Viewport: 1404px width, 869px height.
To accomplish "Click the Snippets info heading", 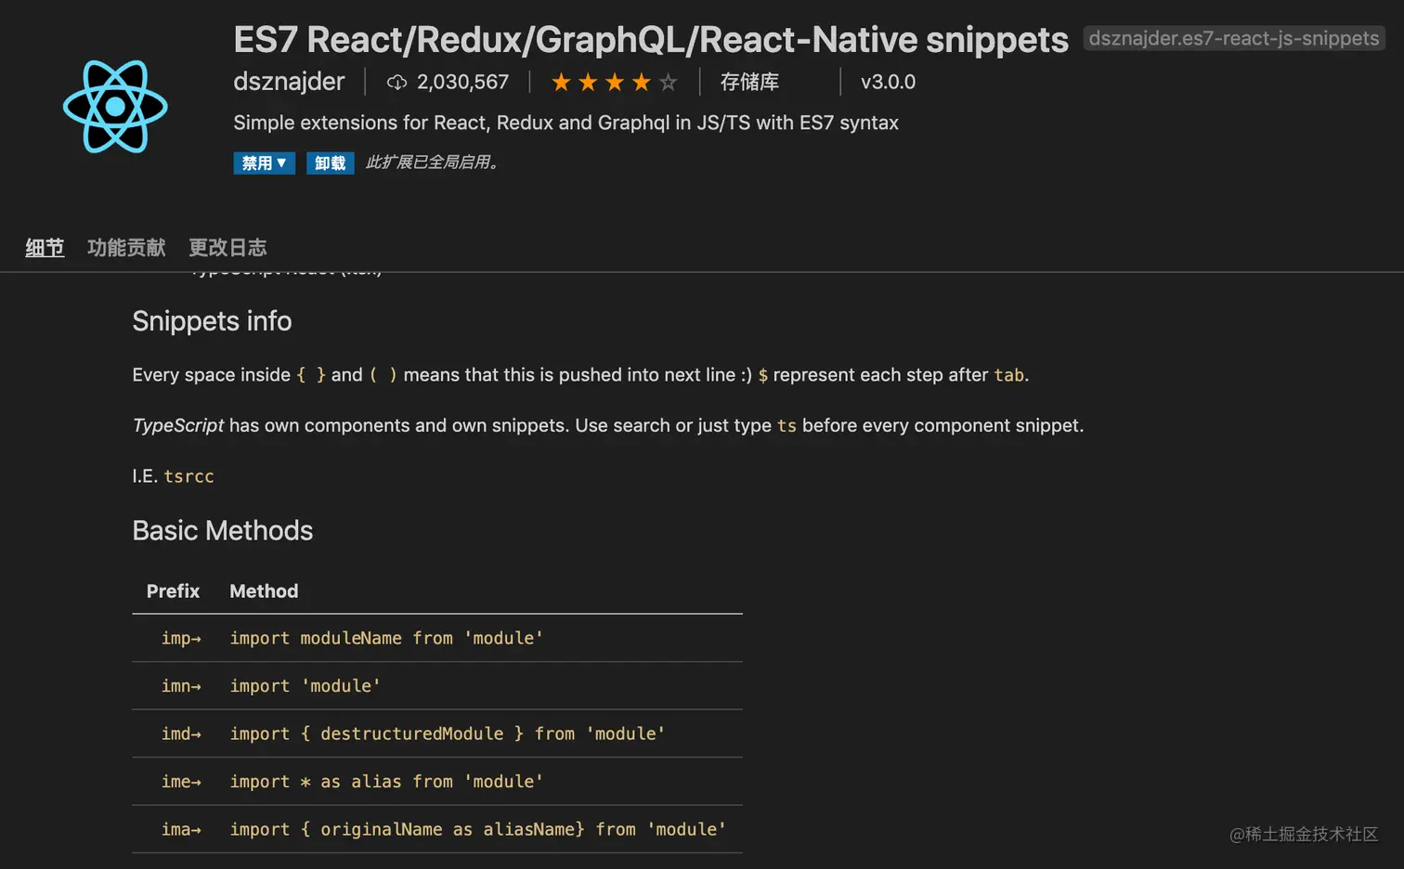I will [212, 321].
